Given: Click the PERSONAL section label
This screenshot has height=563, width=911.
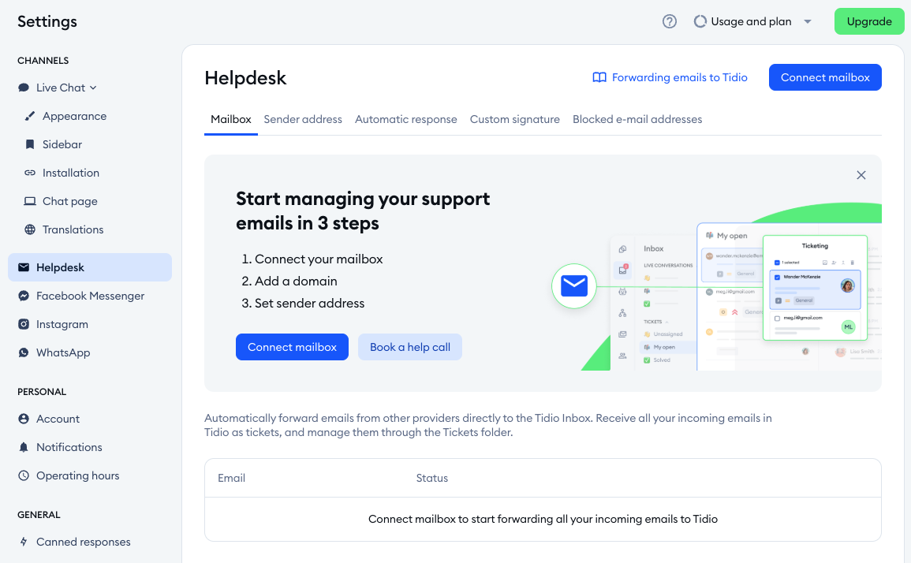Looking at the screenshot, I should pyautogui.click(x=42, y=392).
